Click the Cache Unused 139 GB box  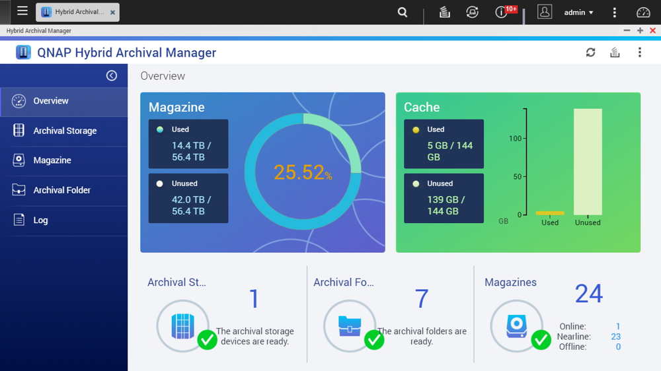click(444, 198)
